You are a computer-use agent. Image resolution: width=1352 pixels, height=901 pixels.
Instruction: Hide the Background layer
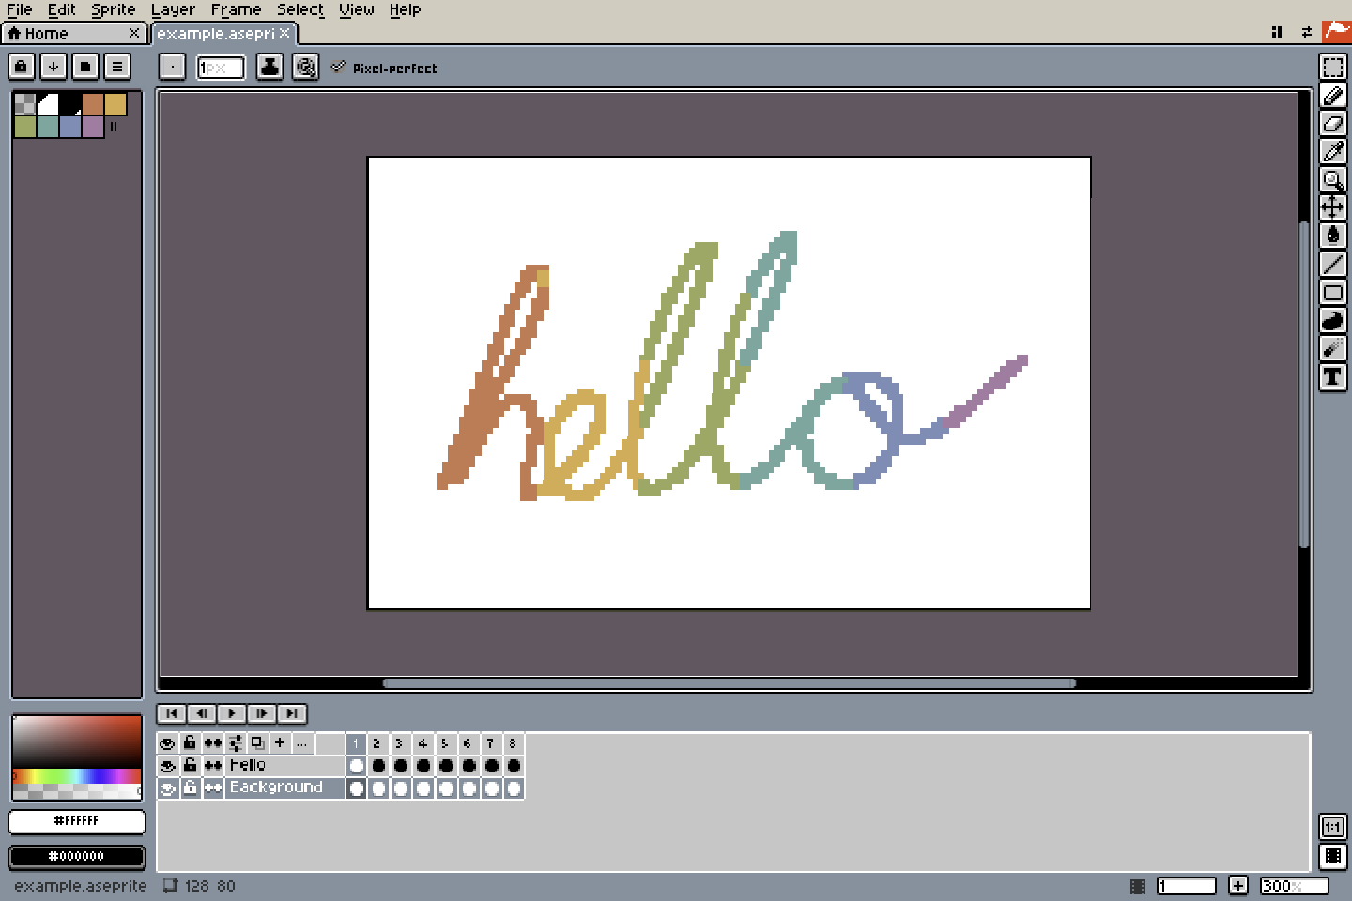click(x=167, y=788)
